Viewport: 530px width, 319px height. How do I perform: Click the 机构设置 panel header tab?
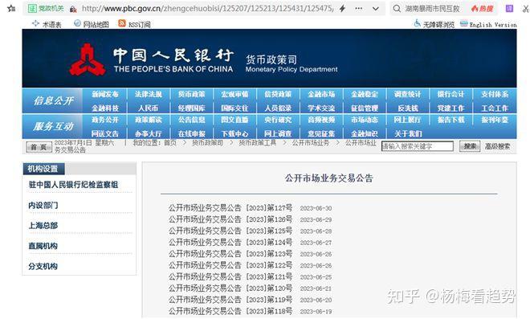(43, 169)
